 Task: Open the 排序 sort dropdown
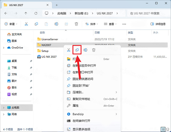(x=91, y=24)
